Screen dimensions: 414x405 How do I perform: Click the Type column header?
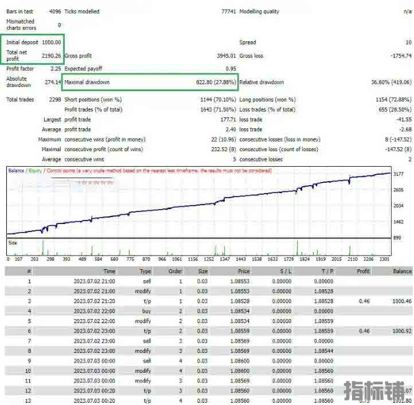145,271
